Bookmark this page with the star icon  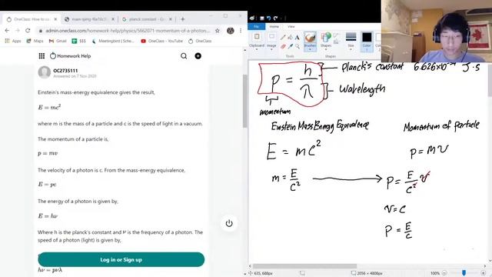pyautogui.click(x=217, y=31)
